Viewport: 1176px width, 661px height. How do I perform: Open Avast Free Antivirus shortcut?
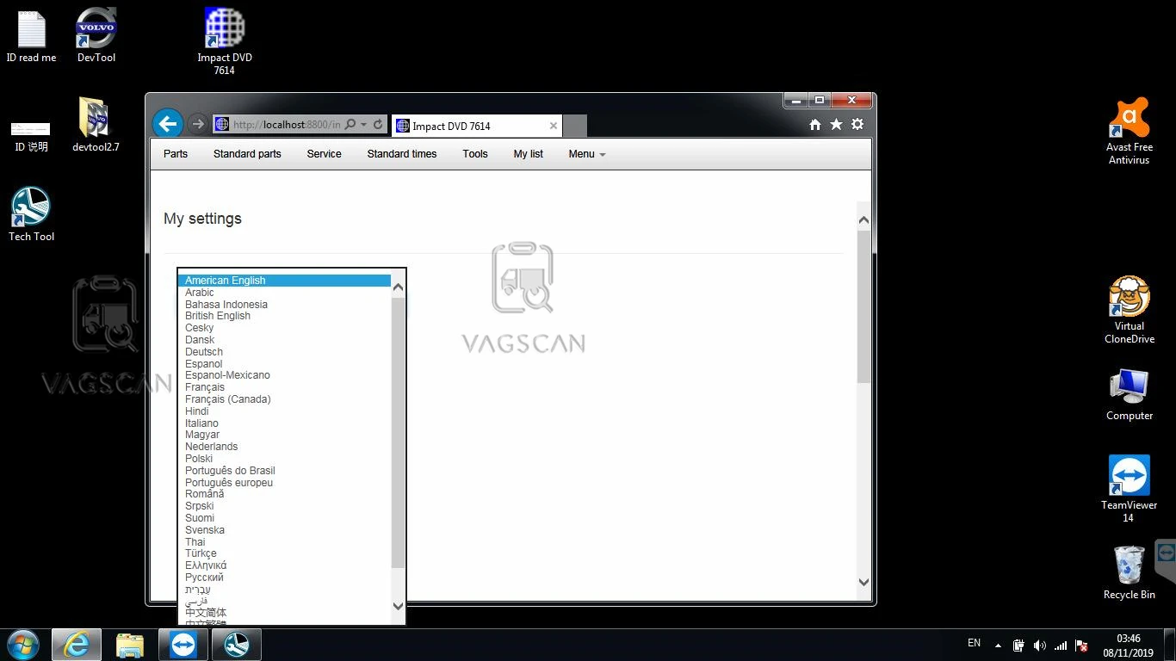pyautogui.click(x=1130, y=131)
